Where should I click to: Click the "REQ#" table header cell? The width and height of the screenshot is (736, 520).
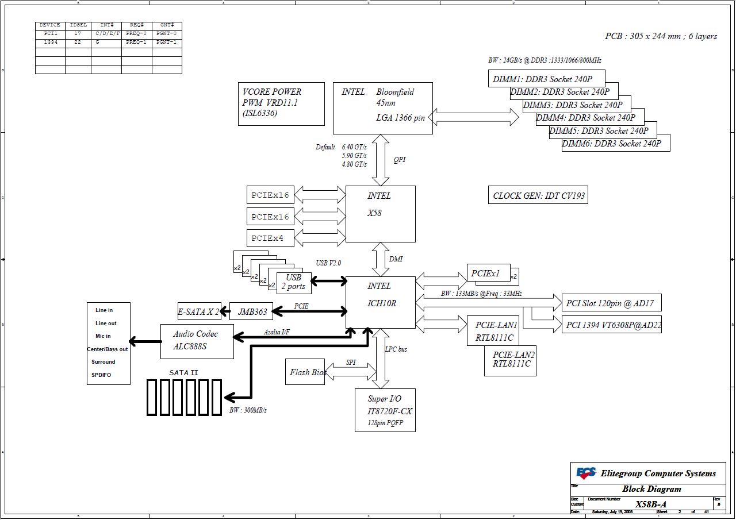(x=137, y=25)
